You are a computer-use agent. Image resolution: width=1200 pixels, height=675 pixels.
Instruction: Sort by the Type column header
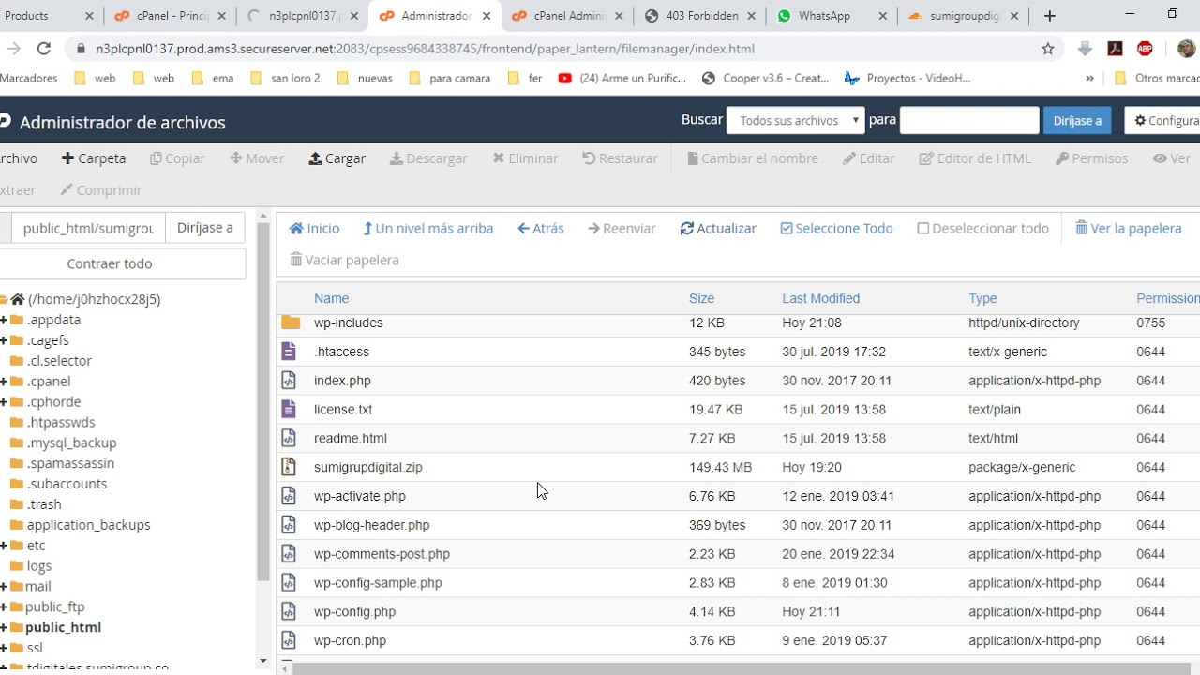coord(982,298)
